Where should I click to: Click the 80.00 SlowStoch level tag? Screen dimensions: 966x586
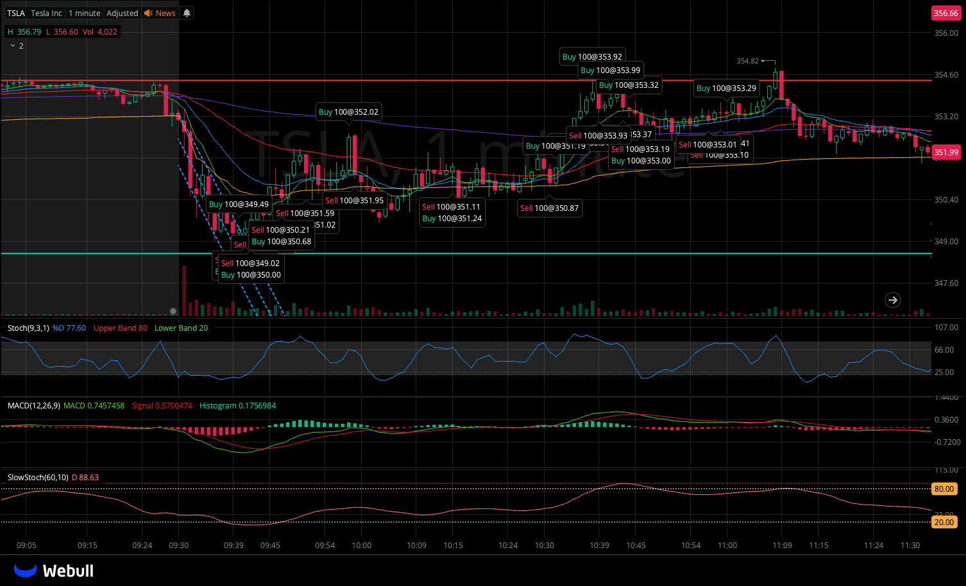944,489
